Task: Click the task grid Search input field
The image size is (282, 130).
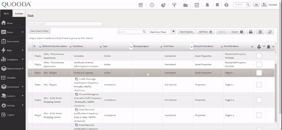Action: pos(133,32)
